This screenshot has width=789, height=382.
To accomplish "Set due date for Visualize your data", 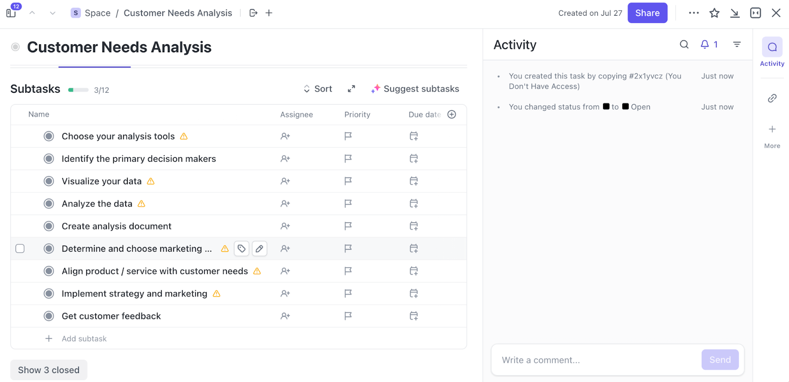I will 414,181.
